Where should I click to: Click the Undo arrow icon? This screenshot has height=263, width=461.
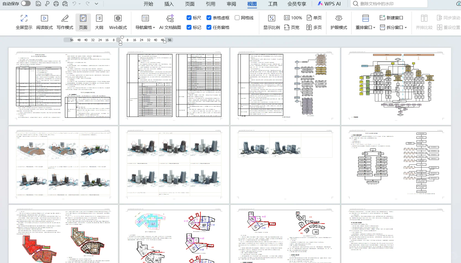pyautogui.click(x=74, y=4)
